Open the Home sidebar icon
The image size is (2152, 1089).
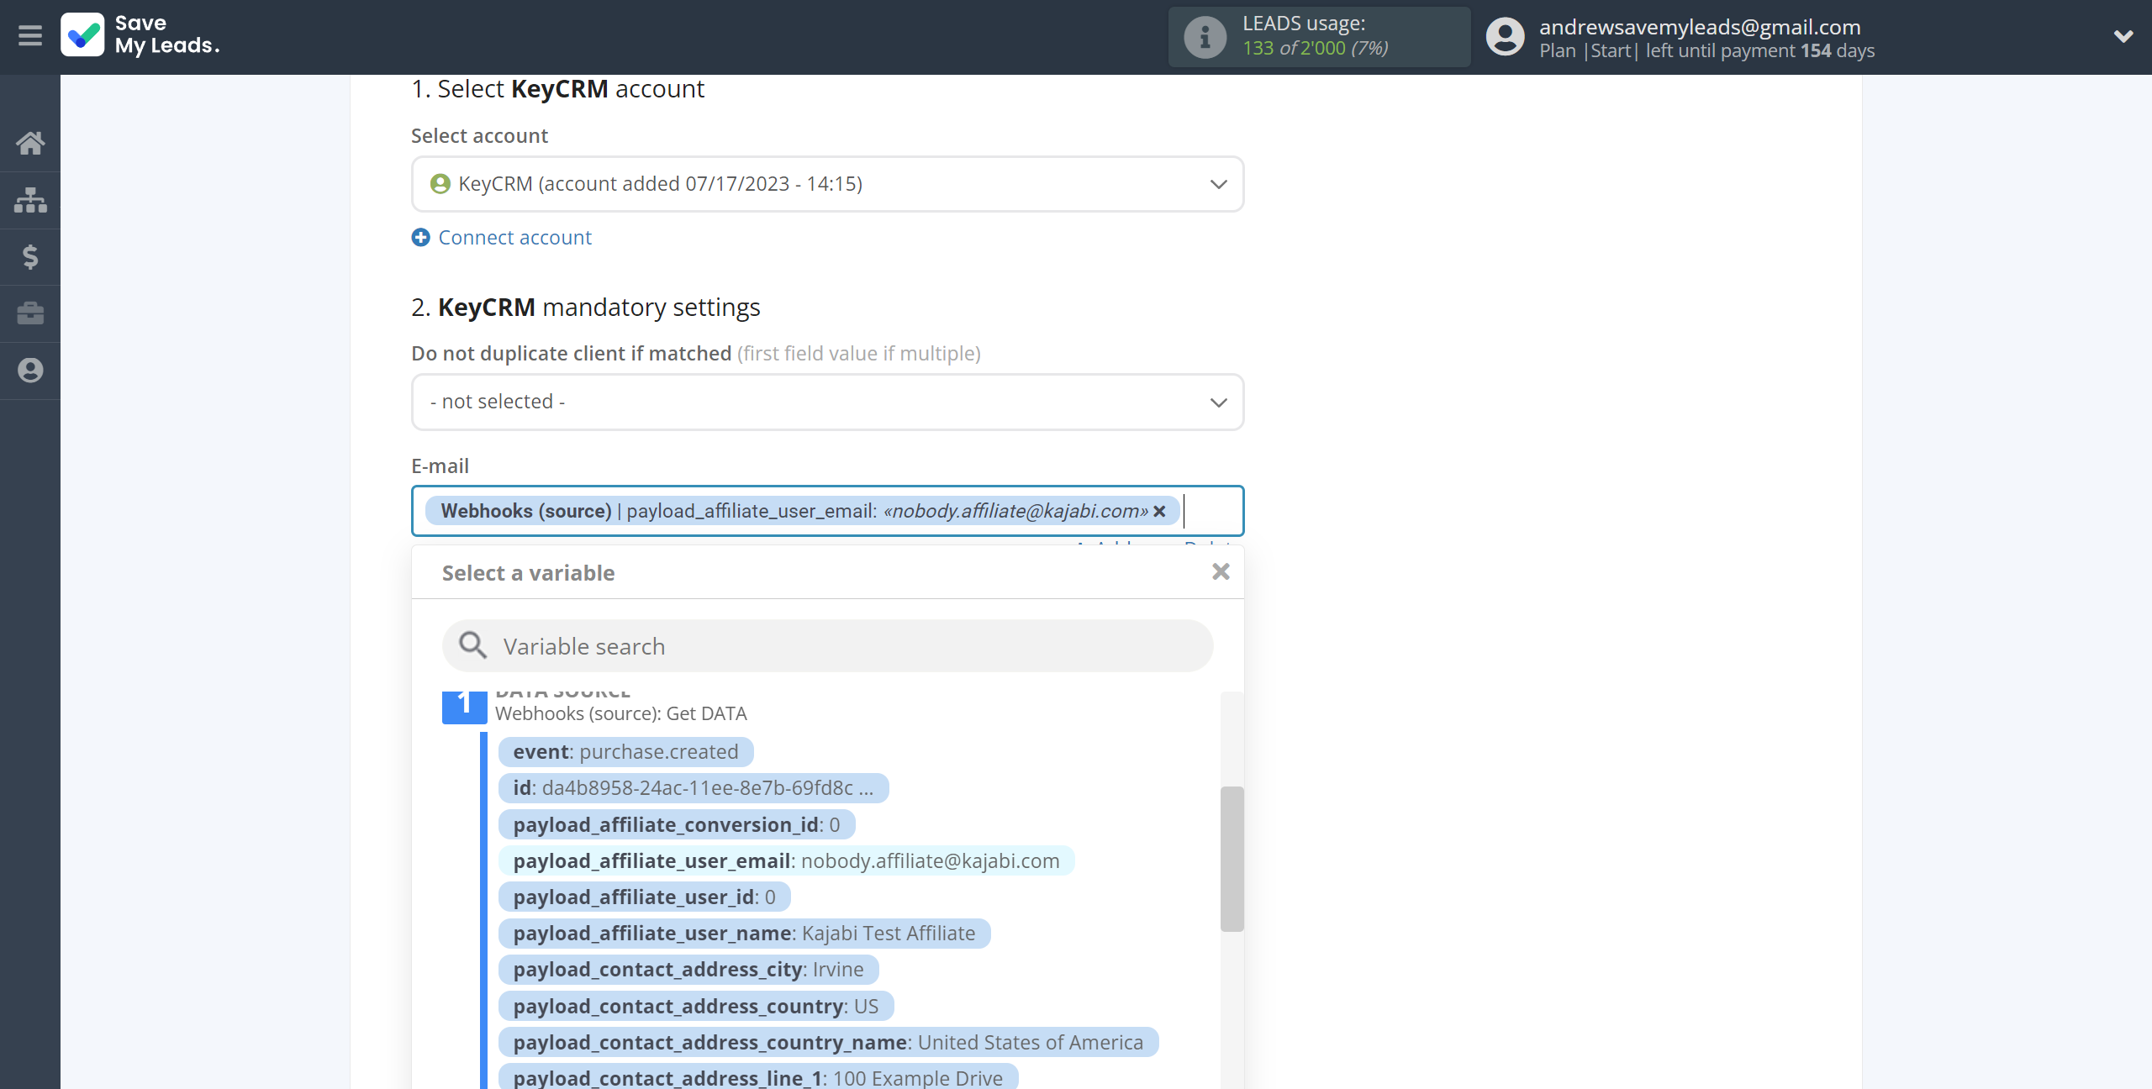[x=30, y=143]
